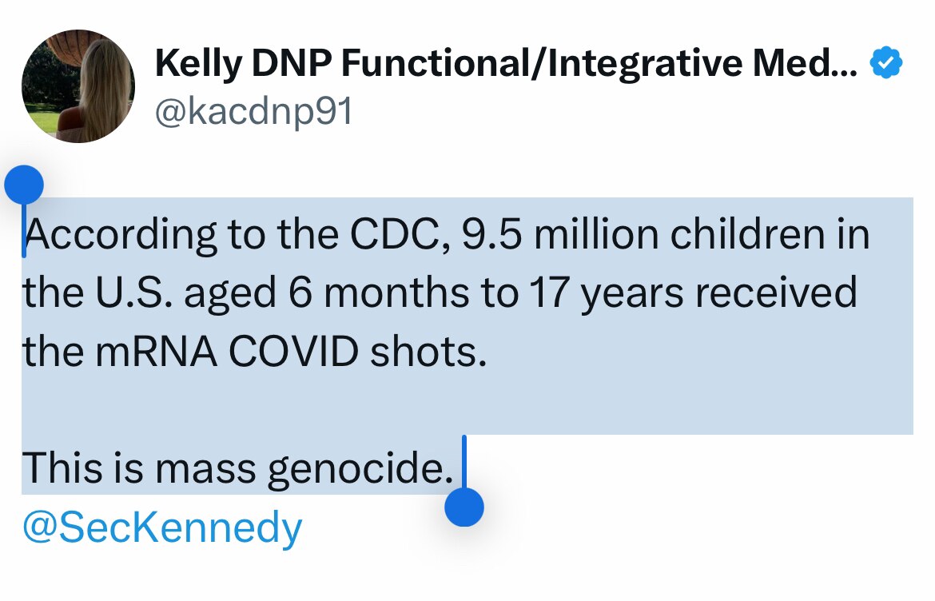Click the start-of-selection marker dot
The width and height of the screenshot is (935, 601).
[x=24, y=184]
